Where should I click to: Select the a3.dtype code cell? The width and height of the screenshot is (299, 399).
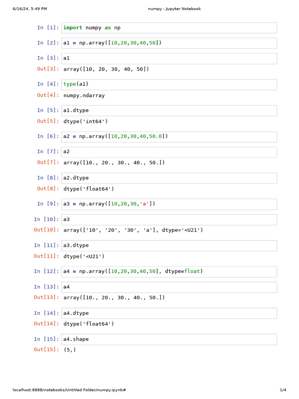click(x=169, y=245)
